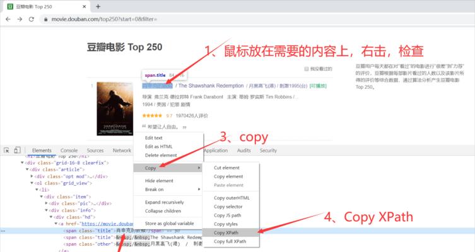Collapse the grid-16-8 clearfix div node
The height and width of the screenshot is (252, 475).
point(22,163)
